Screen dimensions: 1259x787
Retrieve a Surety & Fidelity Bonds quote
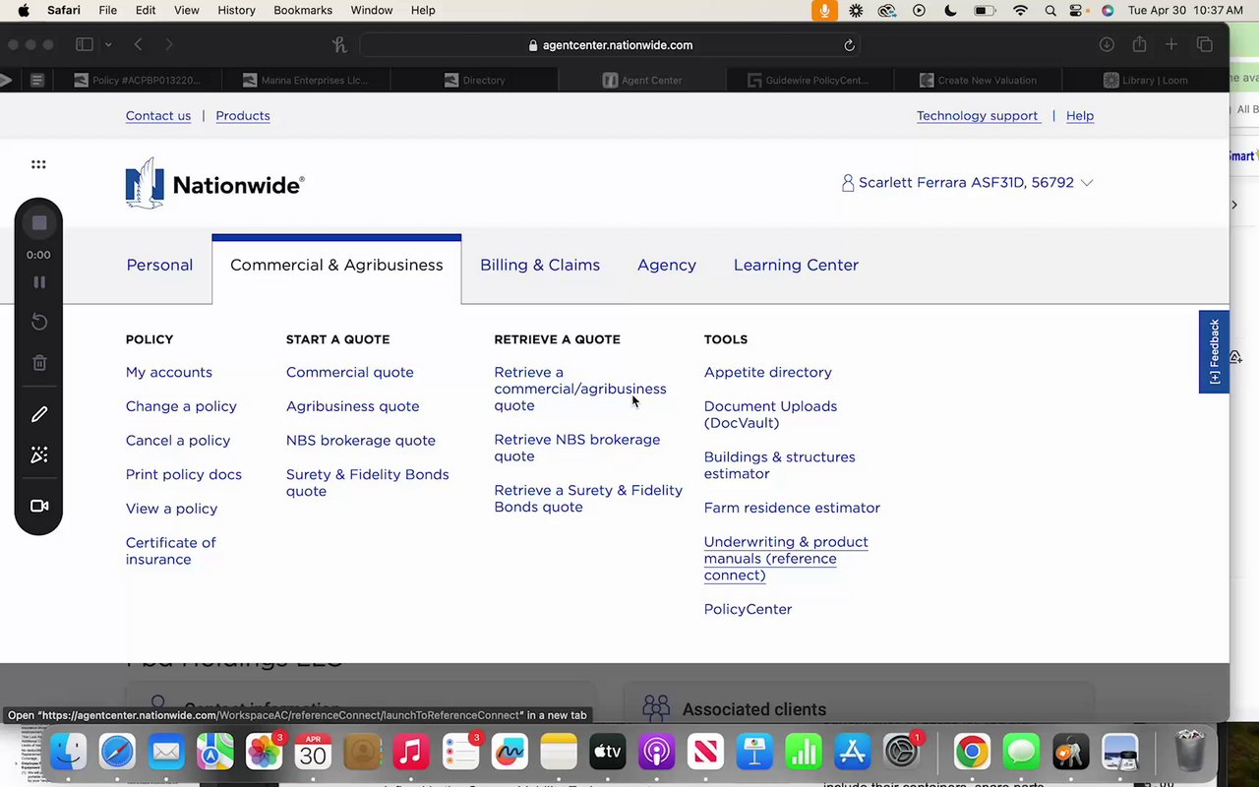pyautogui.click(x=588, y=499)
